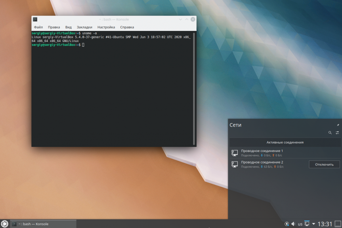Screen dimensions: 342x228
Task: Pin the Сети panel open
Action: point(338,125)
